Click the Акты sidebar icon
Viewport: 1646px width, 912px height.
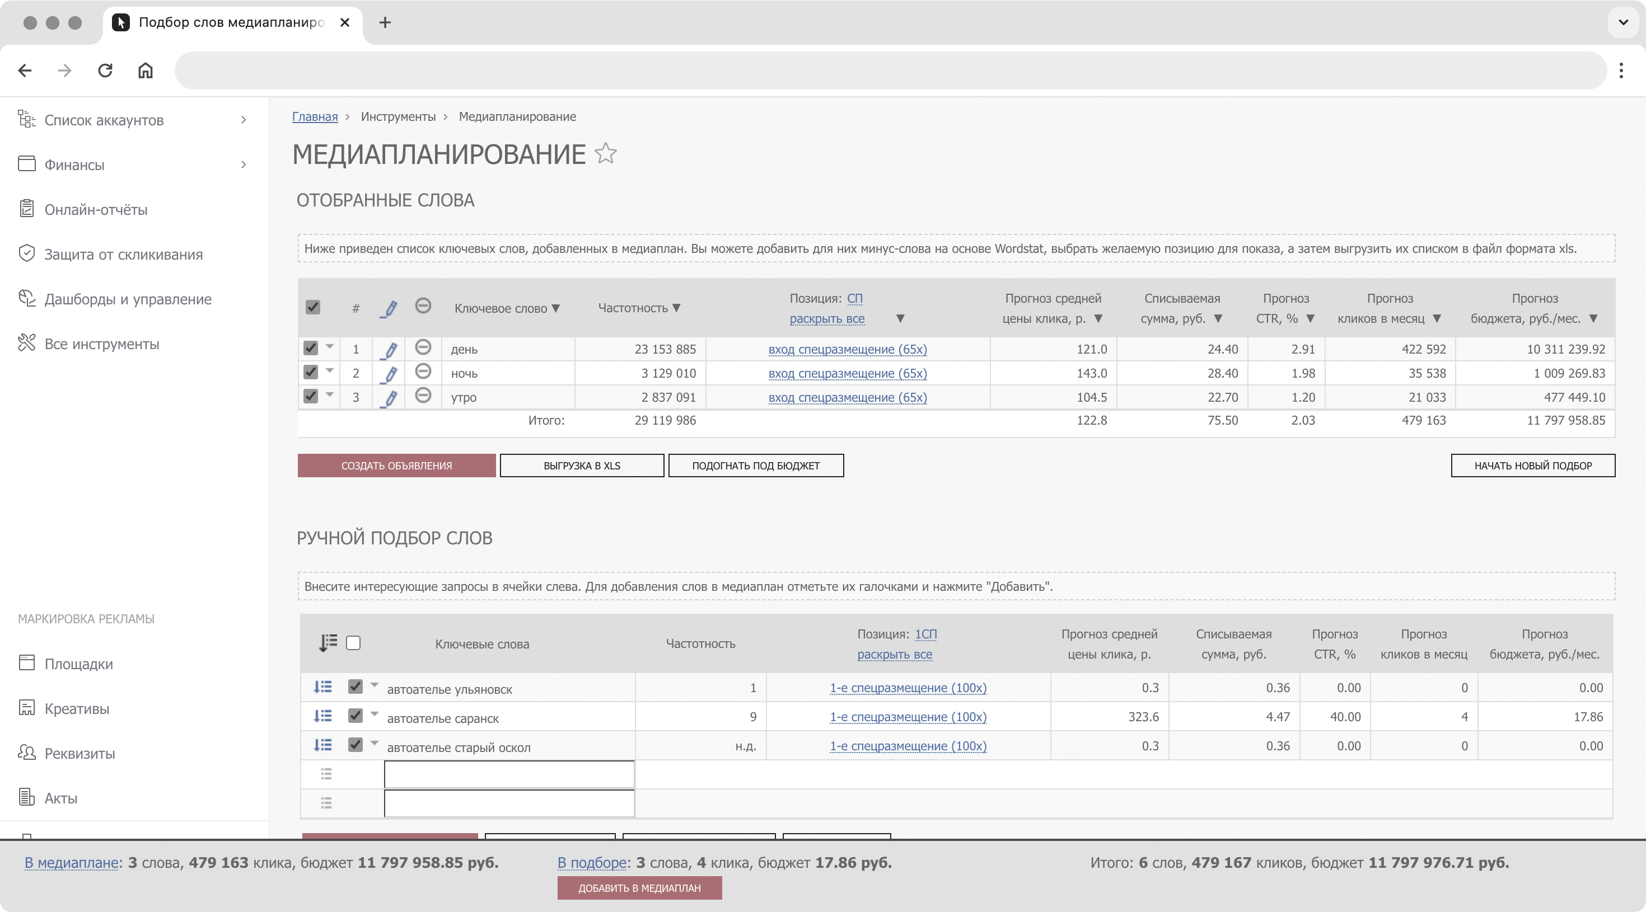[x=27, y=797]
